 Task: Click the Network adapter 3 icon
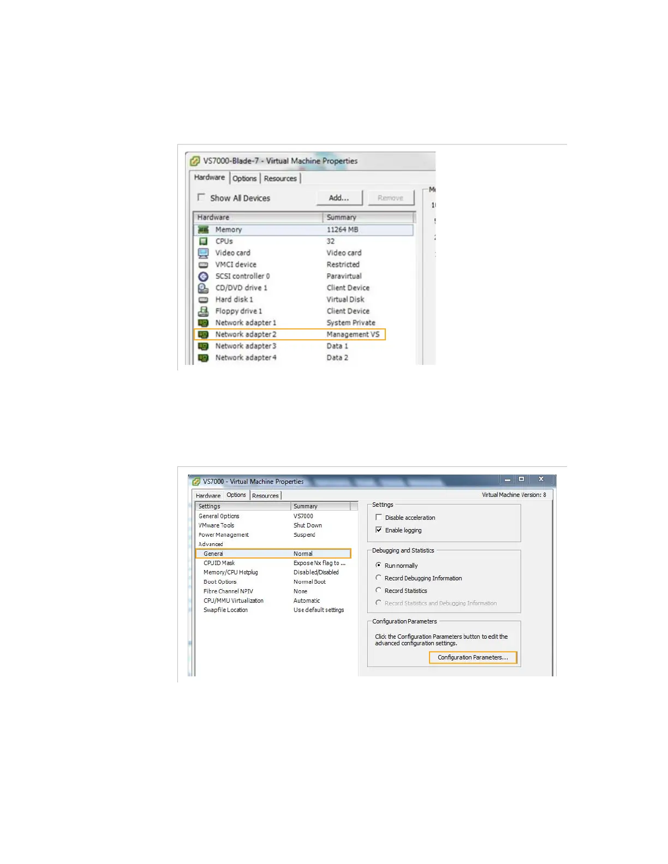[203, 346]
